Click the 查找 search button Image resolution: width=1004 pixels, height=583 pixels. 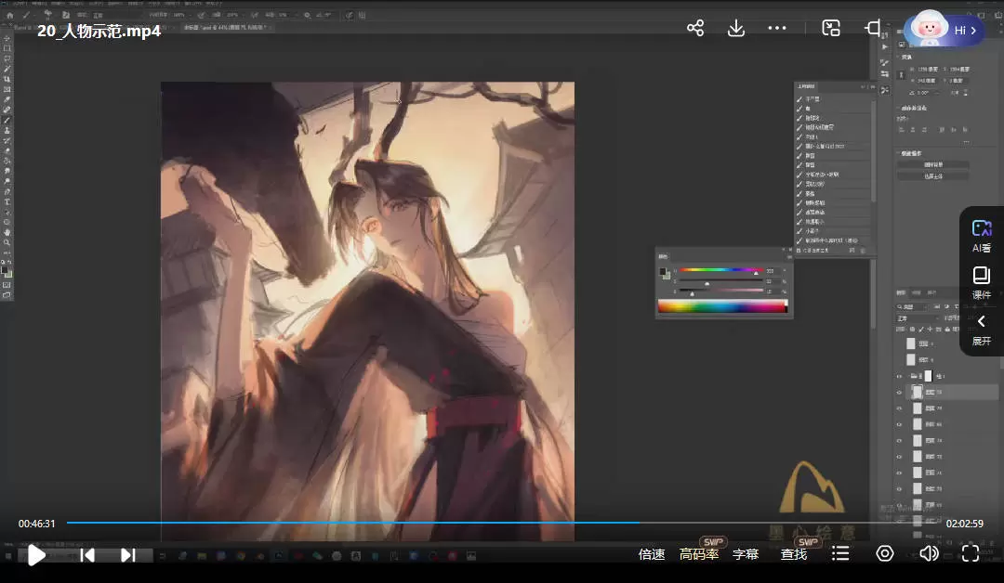[x=794, y=554]
